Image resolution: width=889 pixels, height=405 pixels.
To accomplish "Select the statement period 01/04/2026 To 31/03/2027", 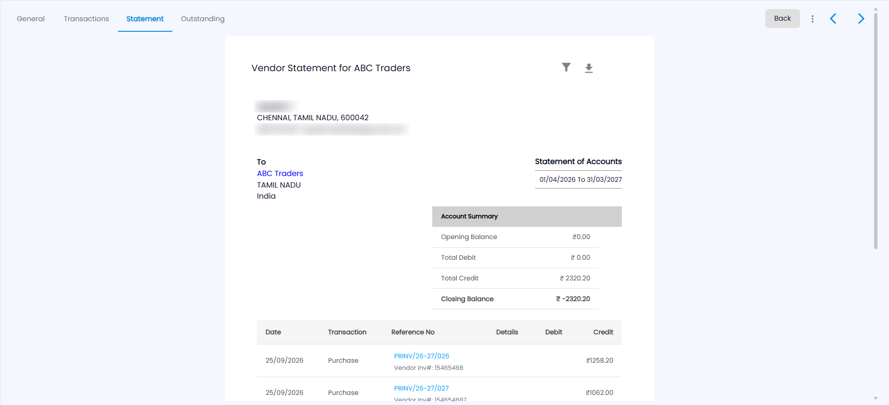I will pos(580,179).
